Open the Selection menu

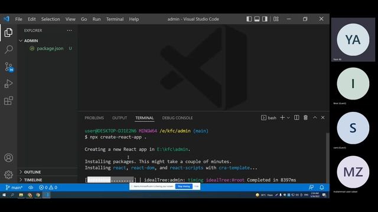coord(50,19)
